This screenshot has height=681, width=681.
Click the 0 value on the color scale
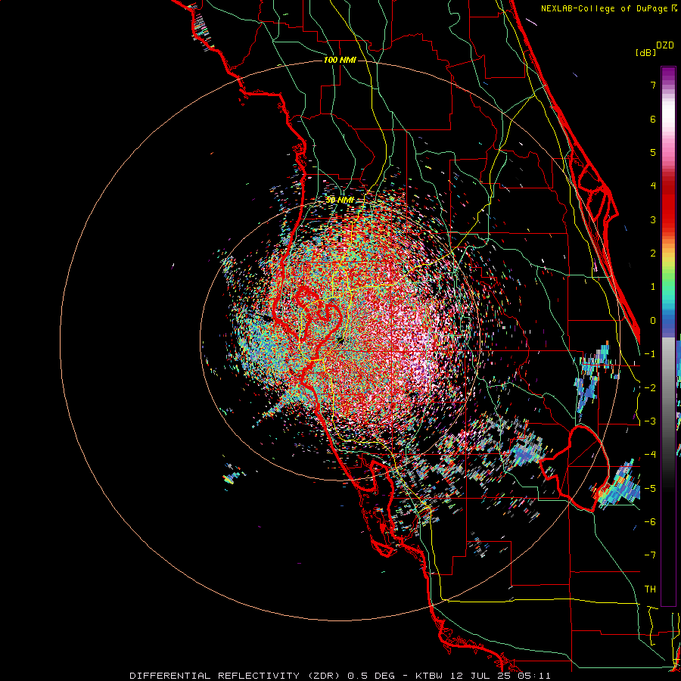[653, 321]
